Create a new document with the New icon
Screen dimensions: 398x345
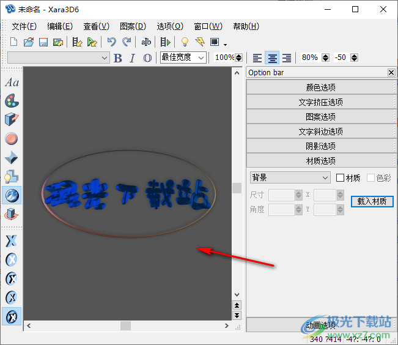pos(13,42)
